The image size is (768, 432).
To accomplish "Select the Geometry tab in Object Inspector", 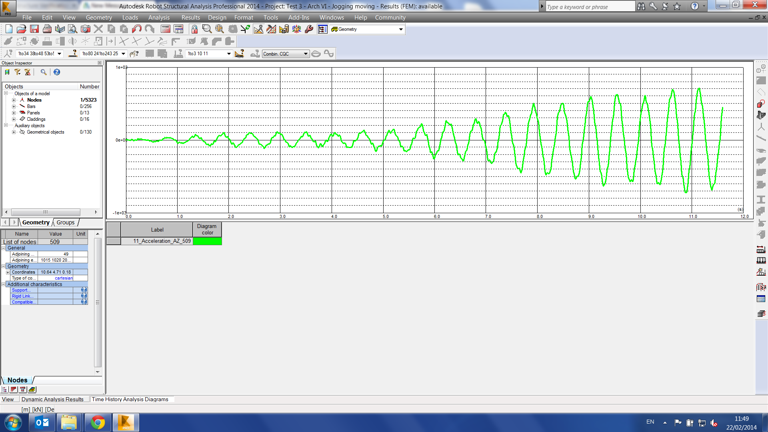I will (x=36, y=222).
